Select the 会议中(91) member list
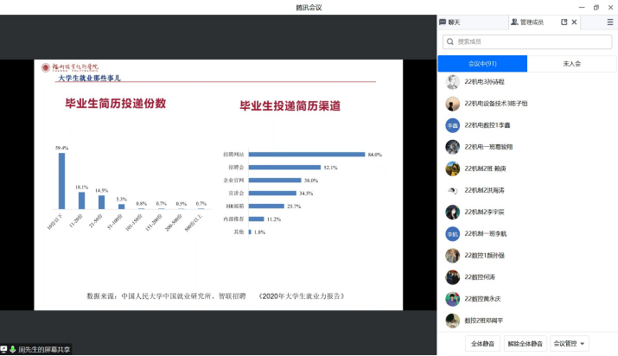 pyautogui.click(x=482, y=64)
